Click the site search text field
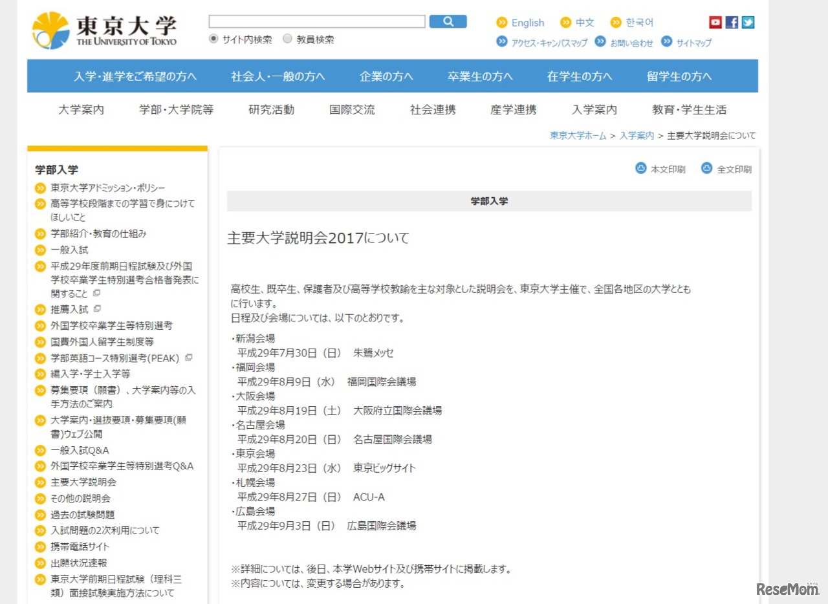The image size is (828, 604). (x=317, y=22)
